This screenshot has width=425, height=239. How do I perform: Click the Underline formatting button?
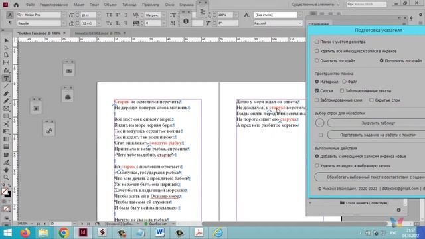pos(126,15)
